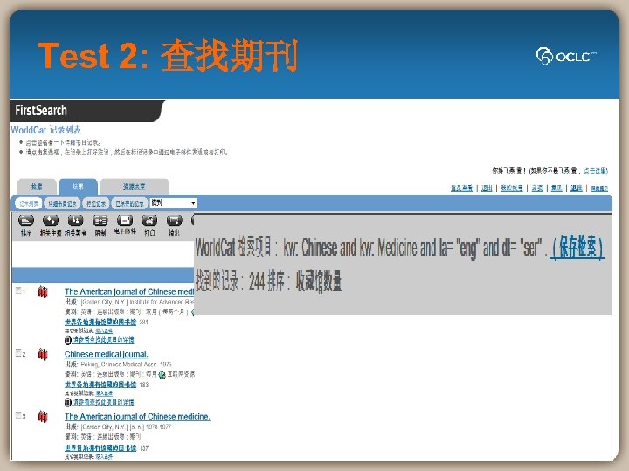The height and width of the screenshot is (471, 629).
Task: Open the 标记记录 marked records sub-tab
Action: [x=96, y=203]
